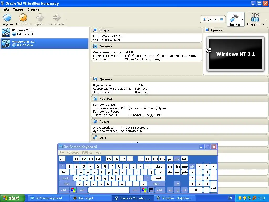Image resolution: width=269 pixels, height=202 pixels.
Task: Toggle the left alt key
Action: click(x=82, y=190)
